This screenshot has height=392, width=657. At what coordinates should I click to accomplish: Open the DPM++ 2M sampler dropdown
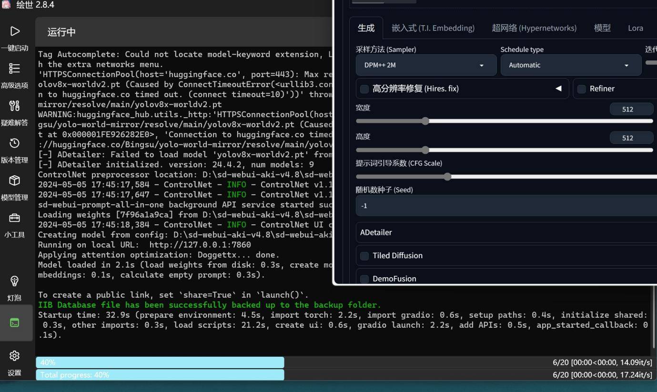tap(426, 65)
